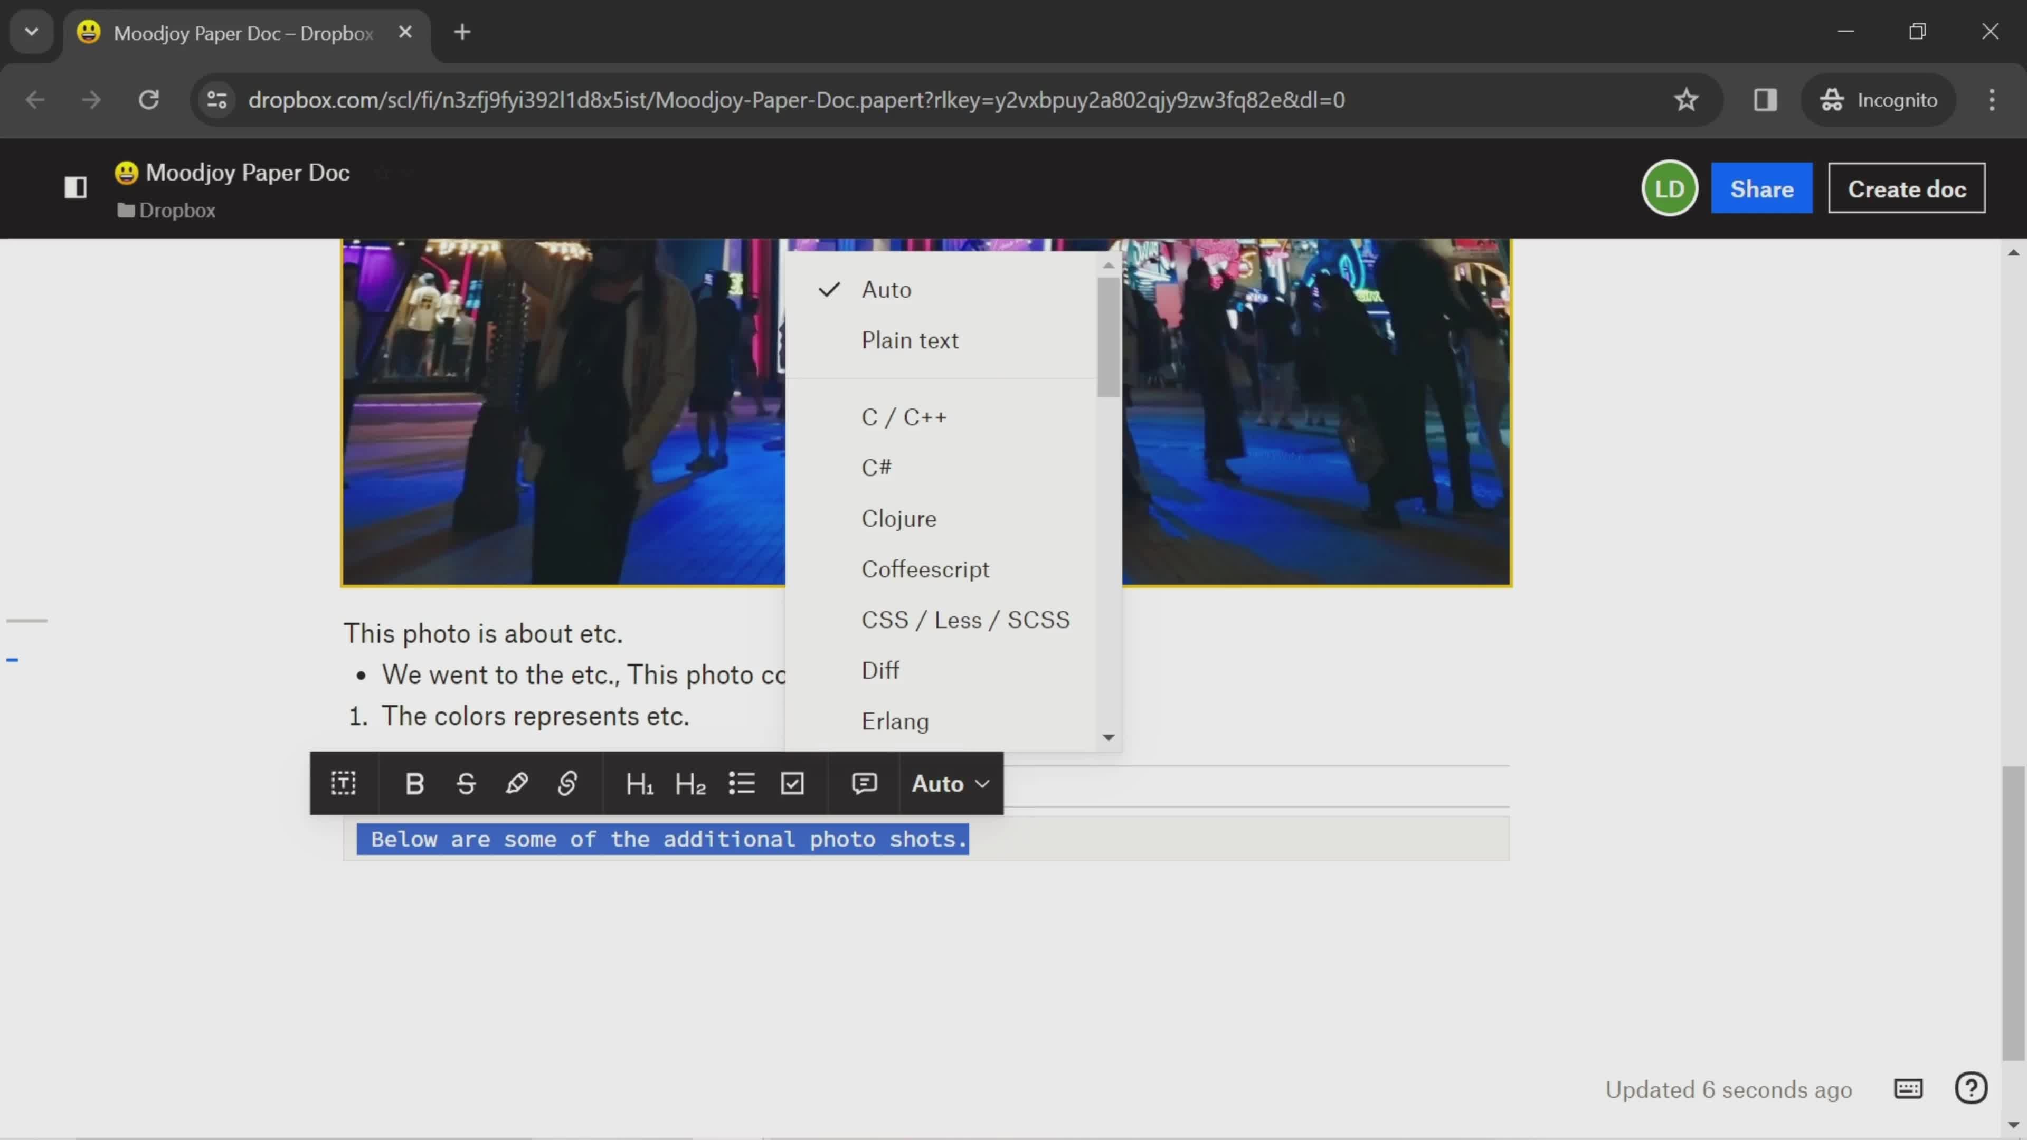Add a comment to selected text
This screenshot has height=1140, width=2027.
864,784
